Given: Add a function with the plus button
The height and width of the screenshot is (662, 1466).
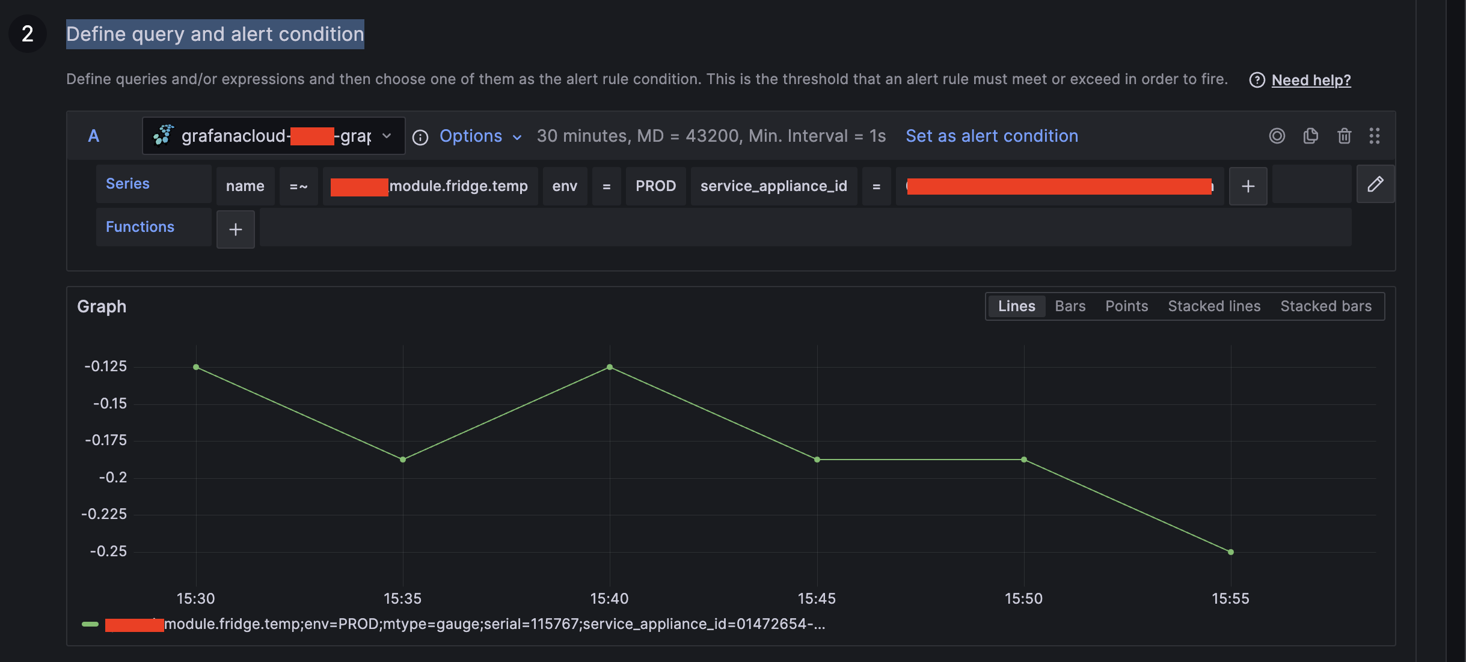Looking at the screenshot, I should point(235,229).
